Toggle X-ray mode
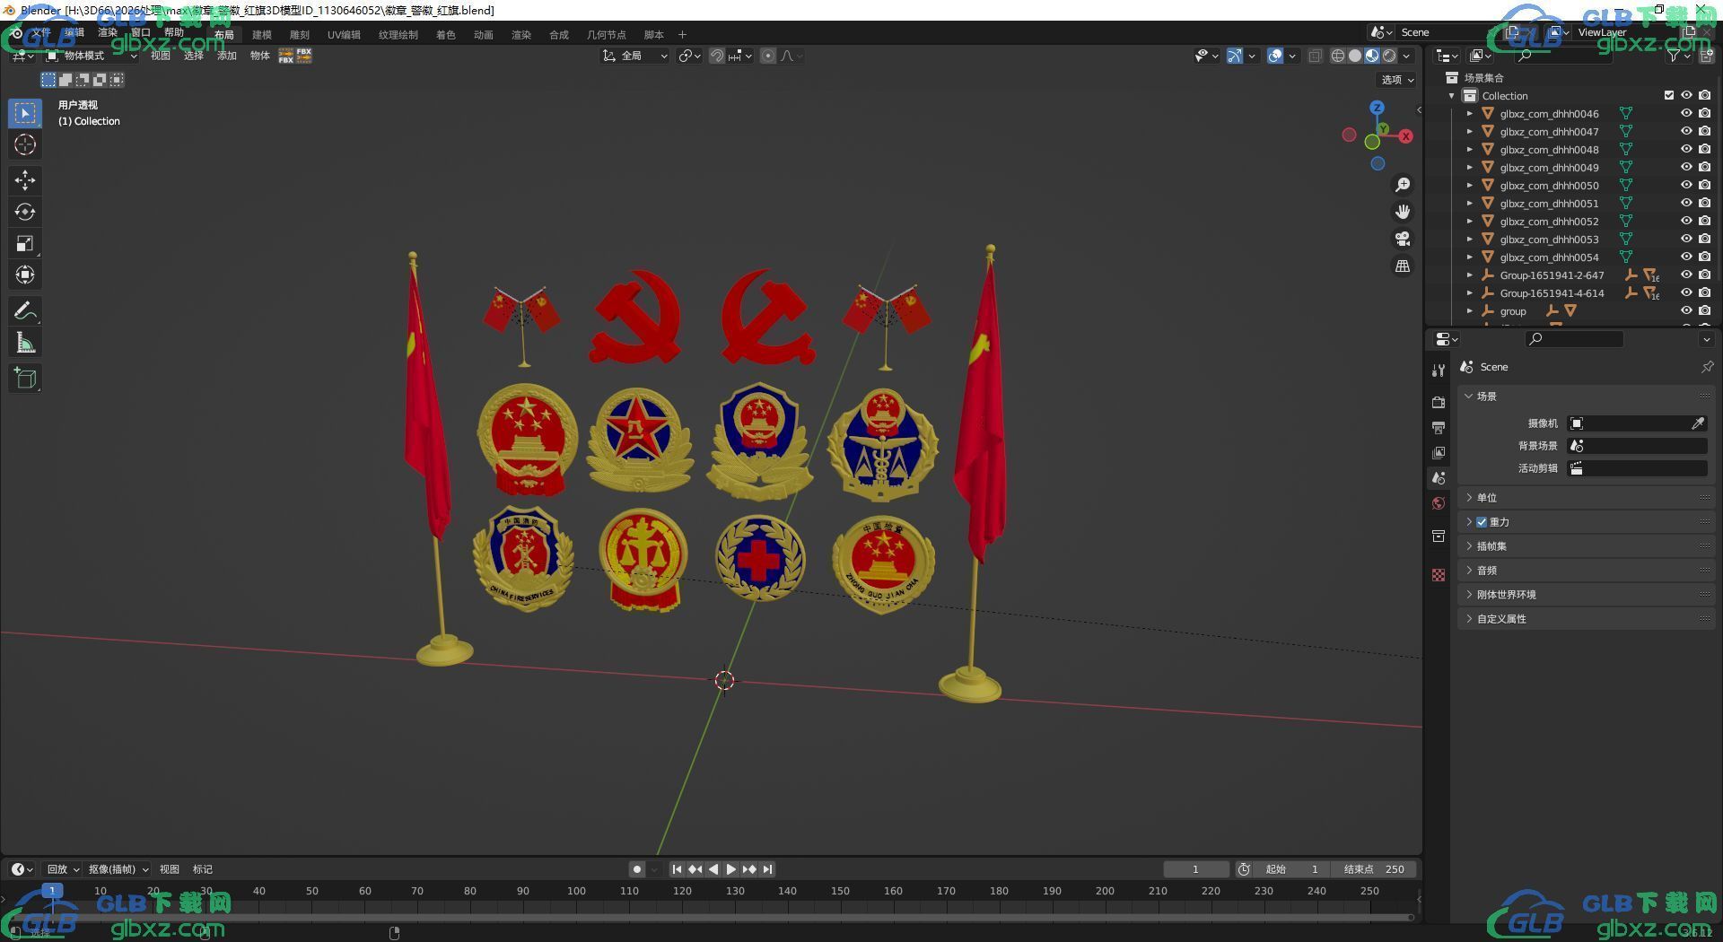The image size is (1723, 942). click(1315, 56)
